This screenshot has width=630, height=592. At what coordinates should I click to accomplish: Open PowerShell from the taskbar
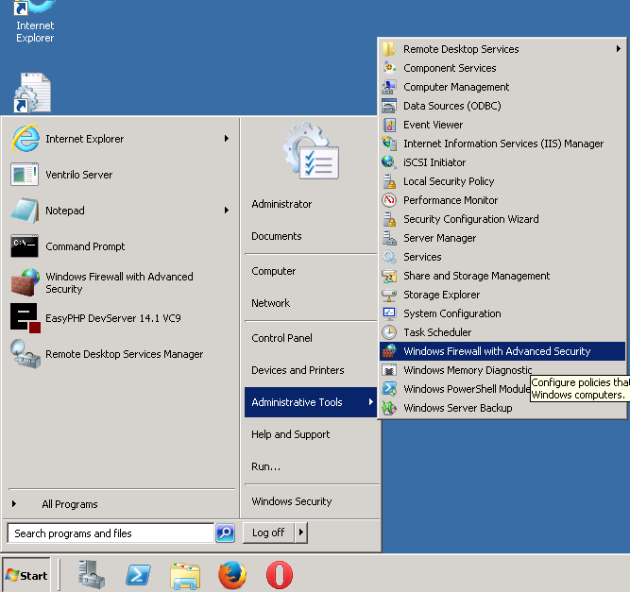[138, 575]
